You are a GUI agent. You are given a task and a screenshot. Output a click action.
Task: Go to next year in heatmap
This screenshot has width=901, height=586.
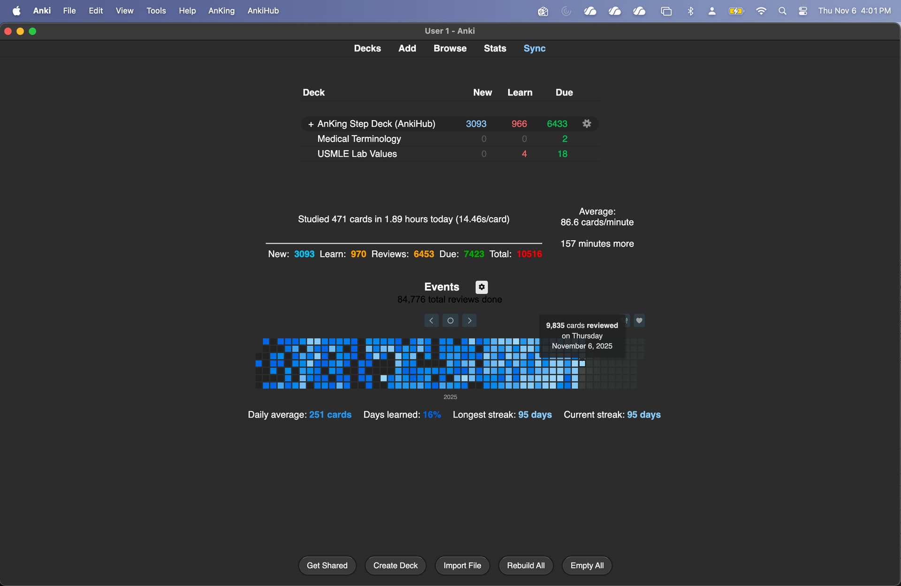469,320
